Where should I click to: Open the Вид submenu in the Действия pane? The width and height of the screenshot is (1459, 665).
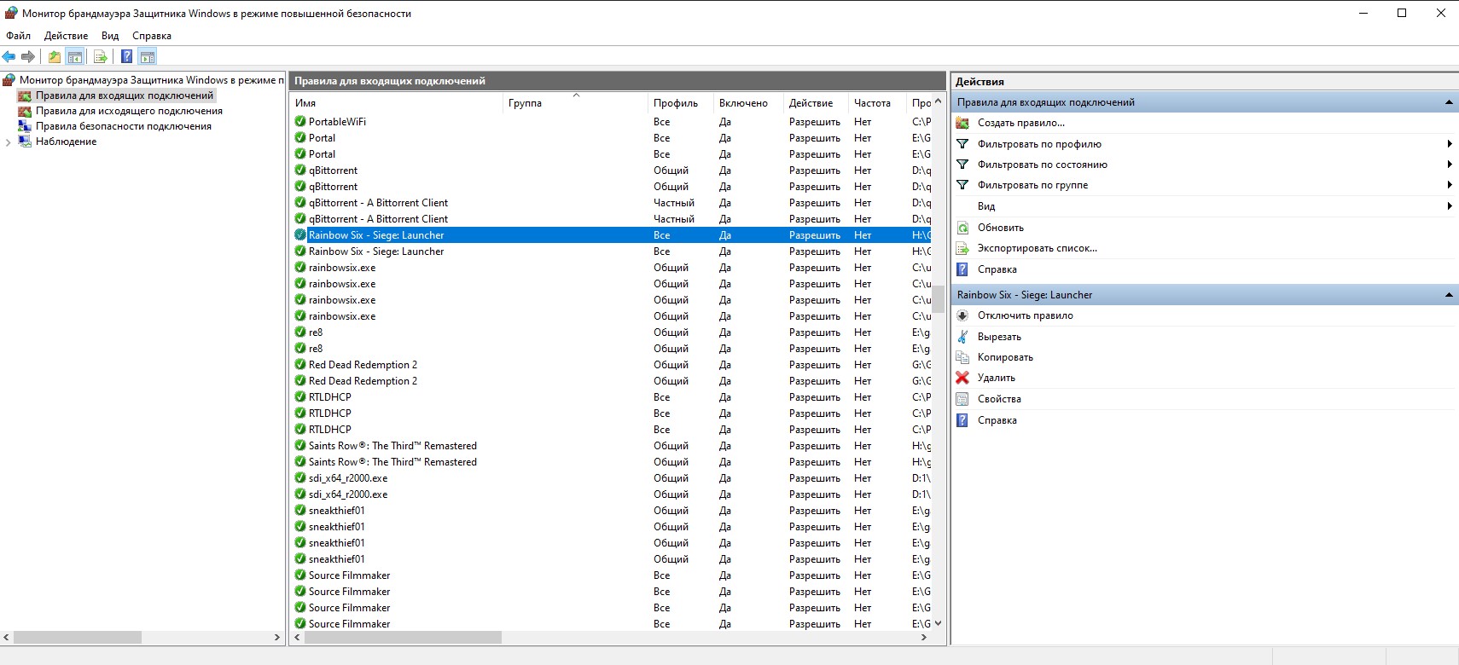coord(1449,206)
